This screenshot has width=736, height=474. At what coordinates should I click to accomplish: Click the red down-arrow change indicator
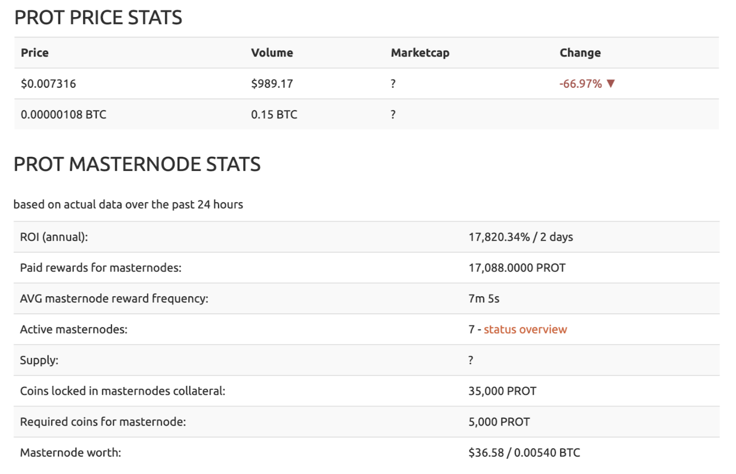click(x=610, y=83)
